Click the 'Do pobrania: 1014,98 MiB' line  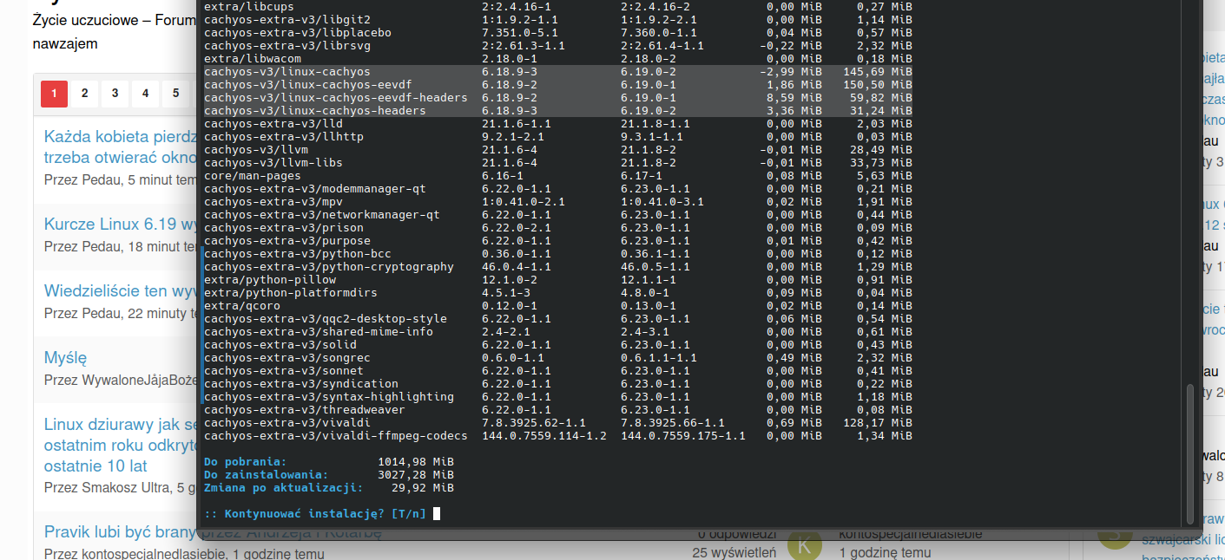[x=329, y=462]
